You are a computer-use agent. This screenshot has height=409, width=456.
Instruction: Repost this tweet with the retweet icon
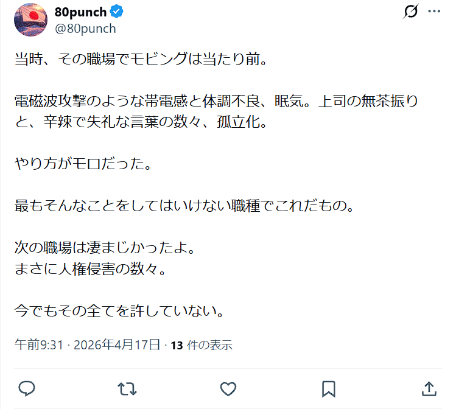point(127,388)
